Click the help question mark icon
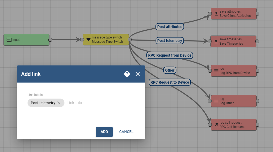Image resolution: width=273 pixels, height=152 pixels. point(127,74)
